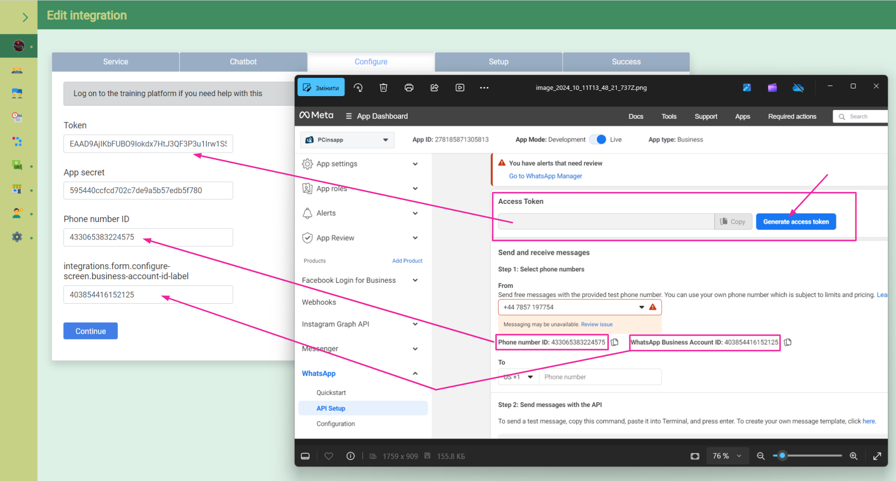
Task: Toggle the App Mode Development/Live switch
Action: tap(598, 140)
